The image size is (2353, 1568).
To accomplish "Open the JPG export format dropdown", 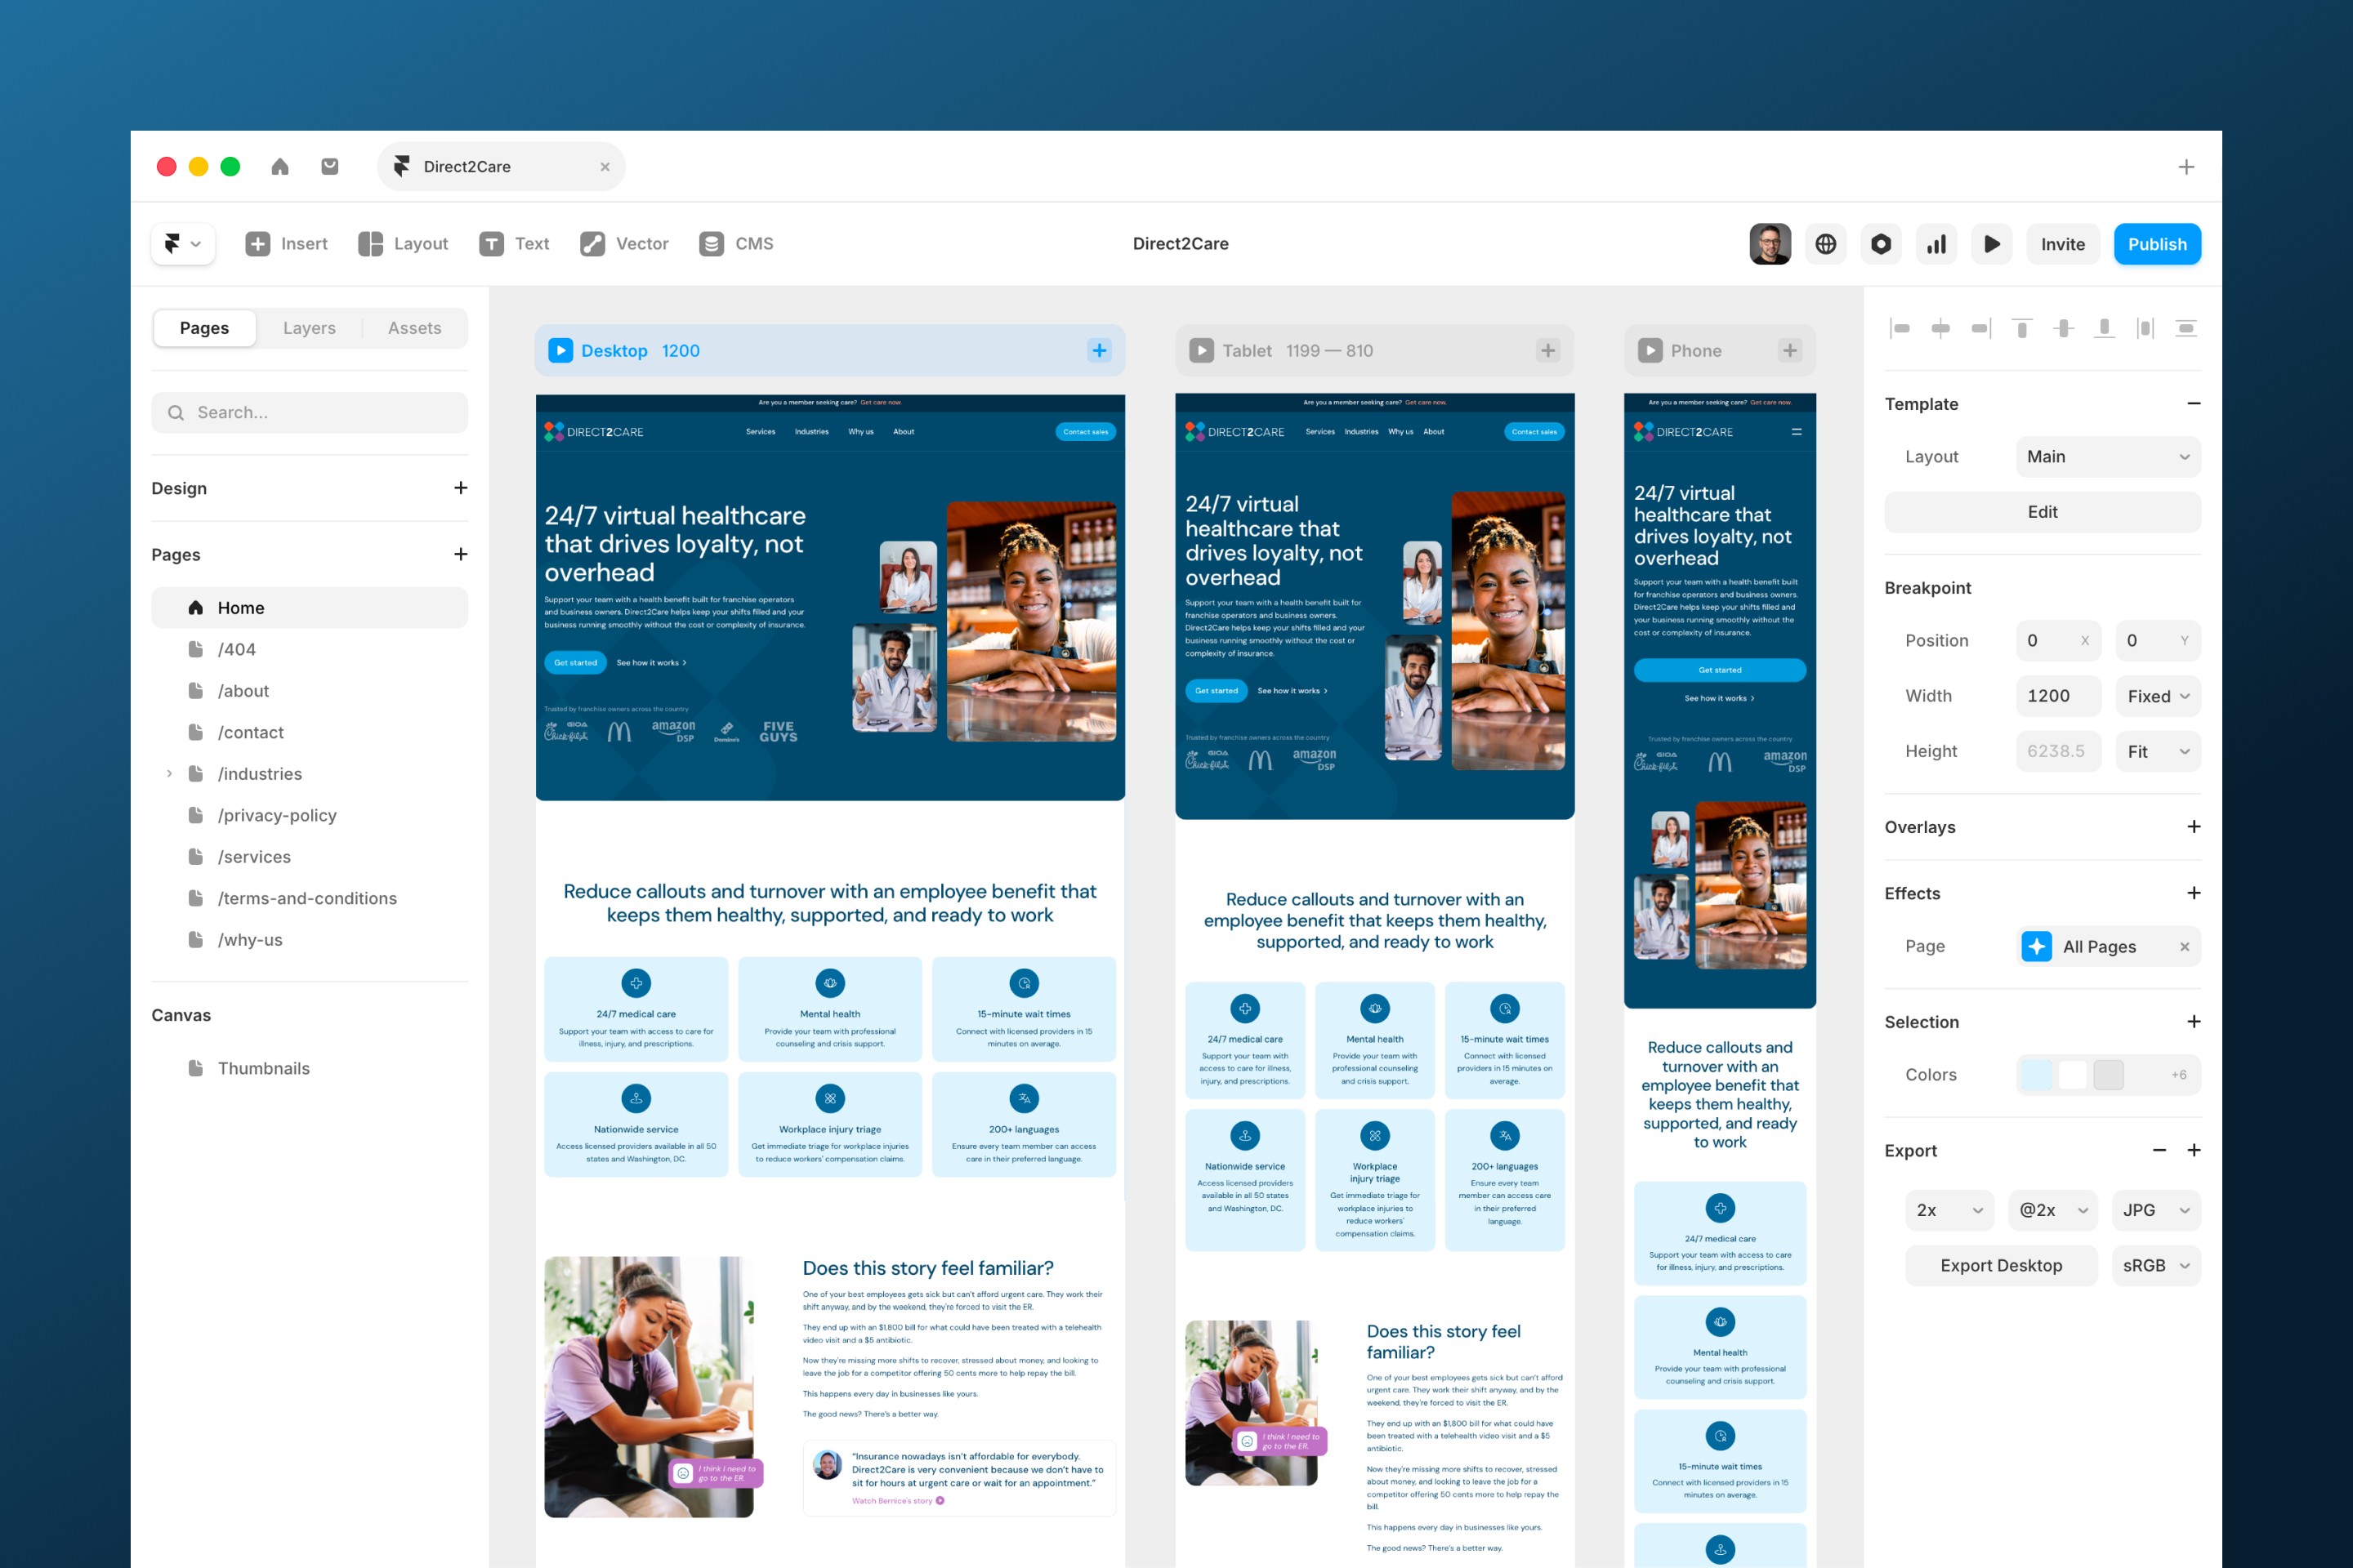I will 2155,1210.
